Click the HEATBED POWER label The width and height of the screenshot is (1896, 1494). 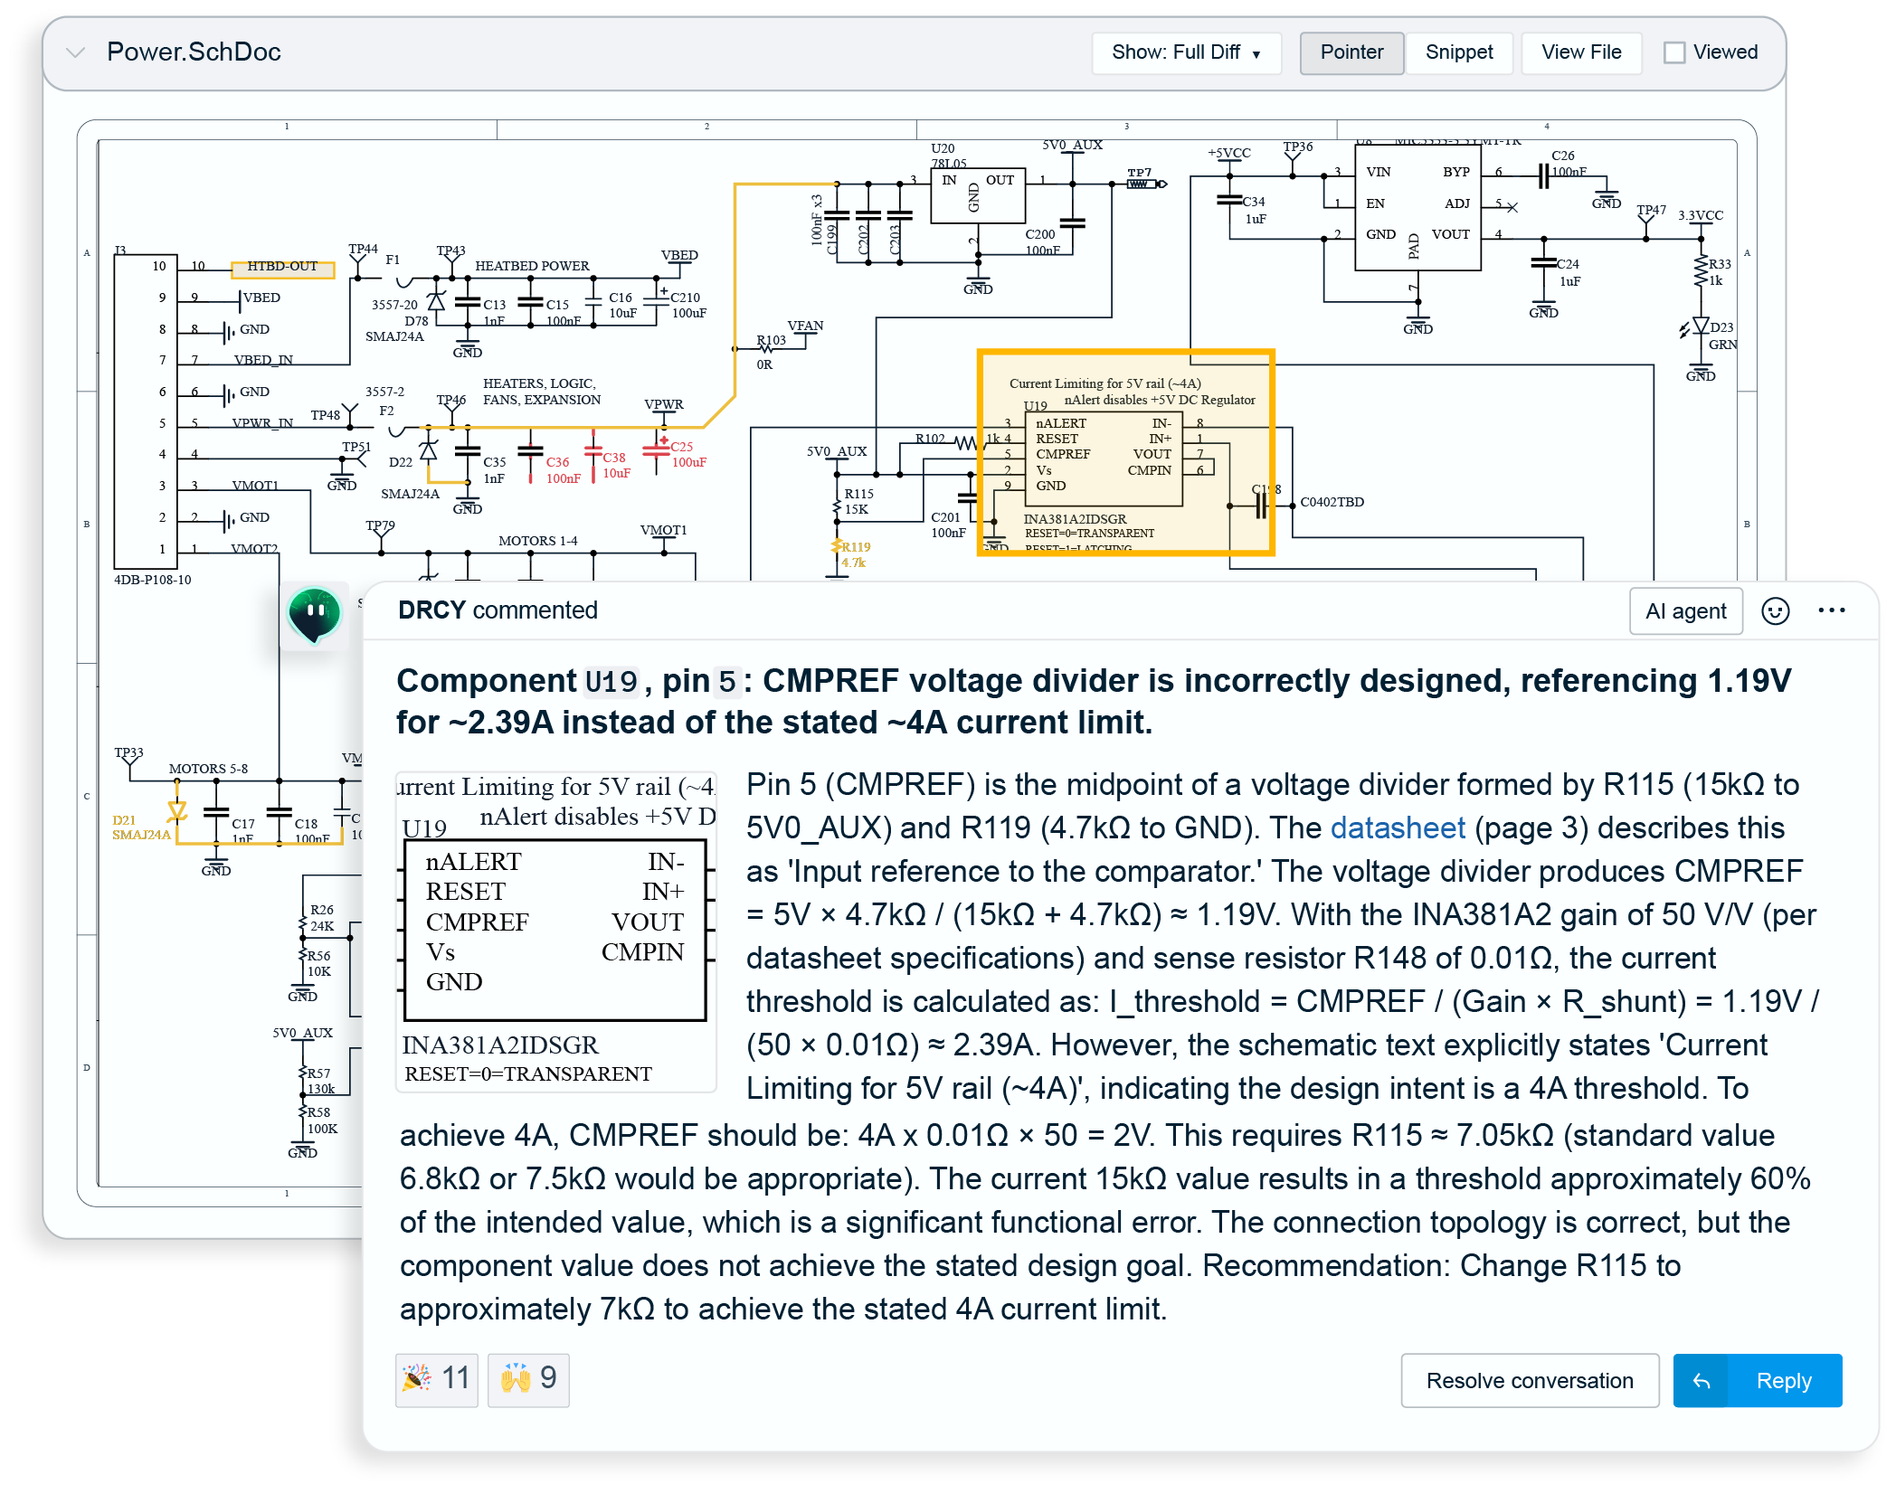coord(532,266)
